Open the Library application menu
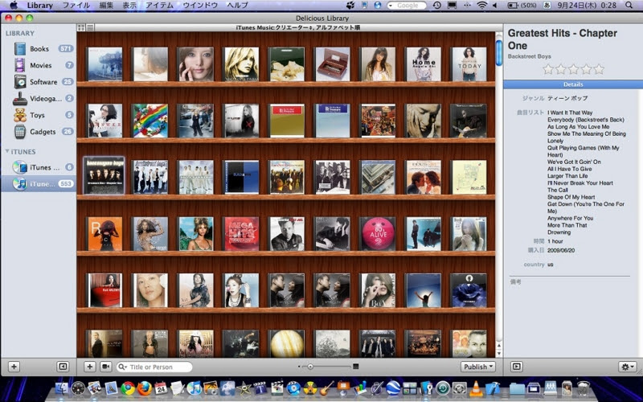This screenshot has width=643, height=402. [39, 6]
